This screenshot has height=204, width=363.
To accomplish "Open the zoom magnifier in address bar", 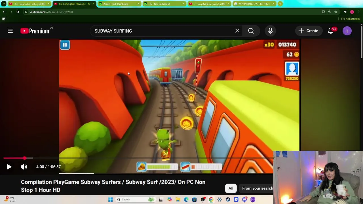I will (x=330, y=12).
